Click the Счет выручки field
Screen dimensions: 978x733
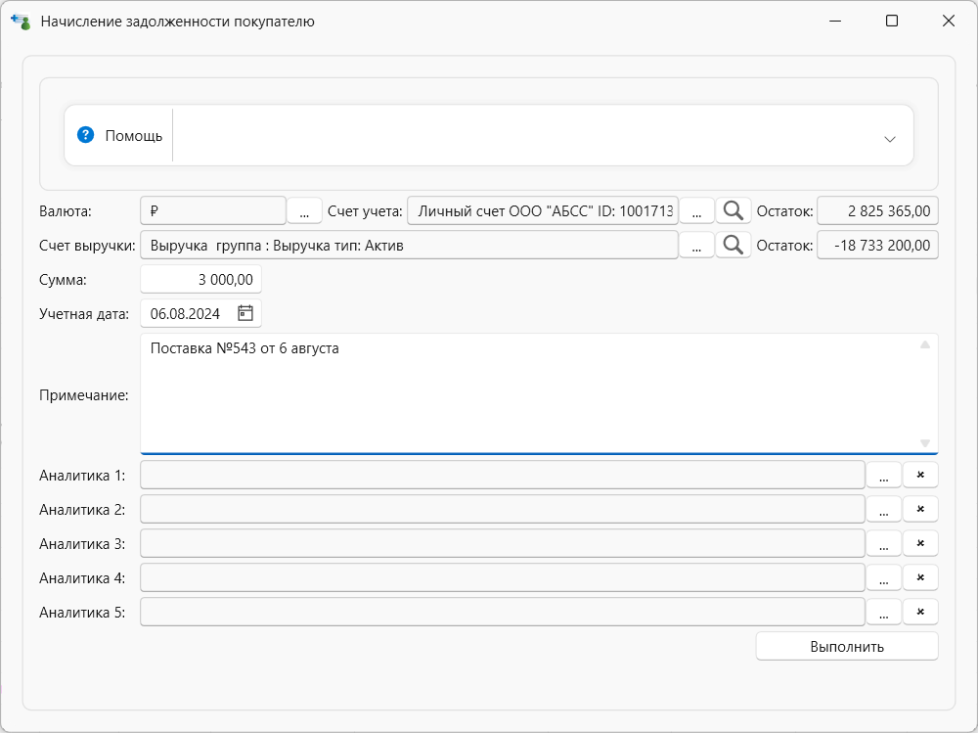409,246
